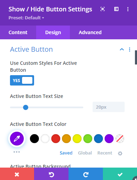Open the eyedropper color picker
The height and width of the screenshot is (180, 137).
point(17,139)
